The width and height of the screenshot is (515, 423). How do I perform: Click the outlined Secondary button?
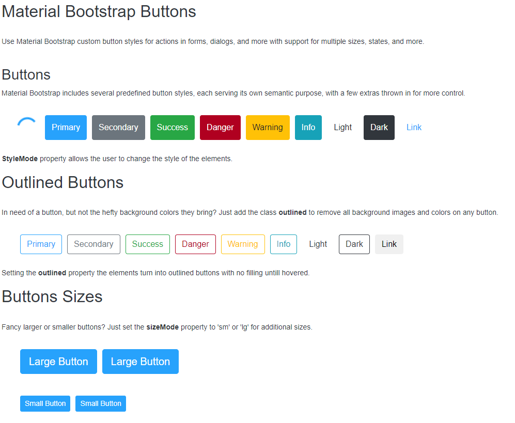click(x=93, y=244)
